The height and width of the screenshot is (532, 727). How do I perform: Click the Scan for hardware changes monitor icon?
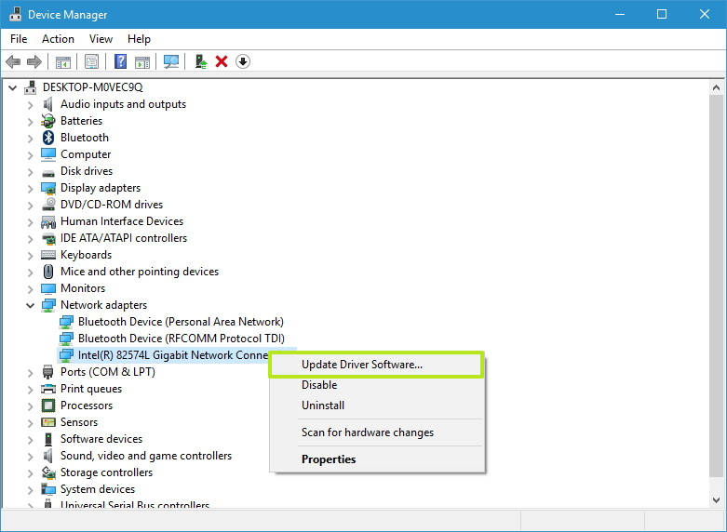pyautogui.click(x=170, y=61)
